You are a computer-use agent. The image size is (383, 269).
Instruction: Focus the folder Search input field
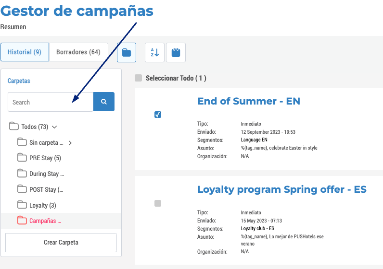click(51, 102)
